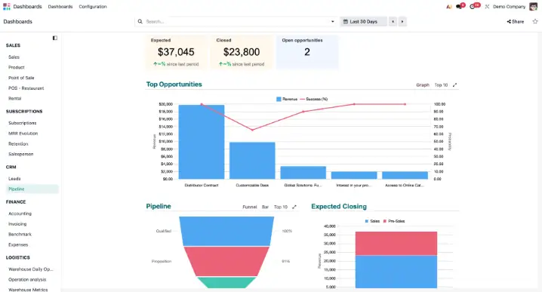Open the activities clock icon
This screenshot has width=542, height=292.
[x=473, y=7]
